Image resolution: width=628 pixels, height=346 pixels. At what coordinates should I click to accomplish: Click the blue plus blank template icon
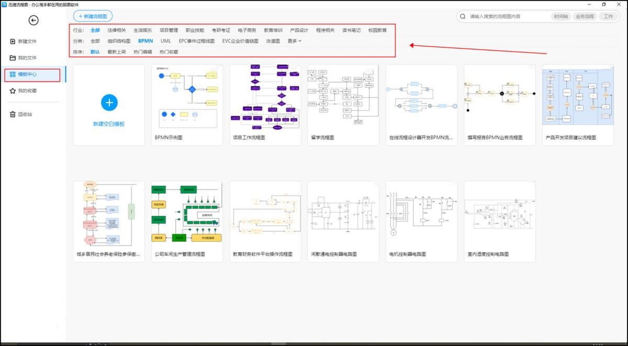pos(109,103)
